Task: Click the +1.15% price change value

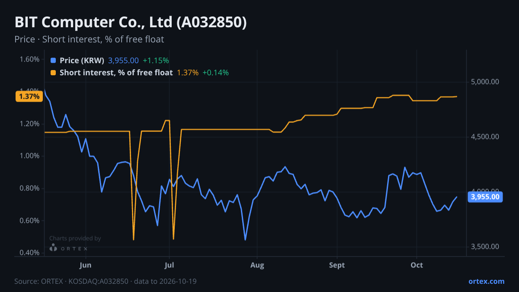Action: 156,61
